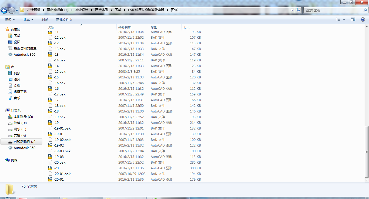This screenshot has height=199, width=369.
Task: Open 下载 under favorites
Action: pos(17,36)
